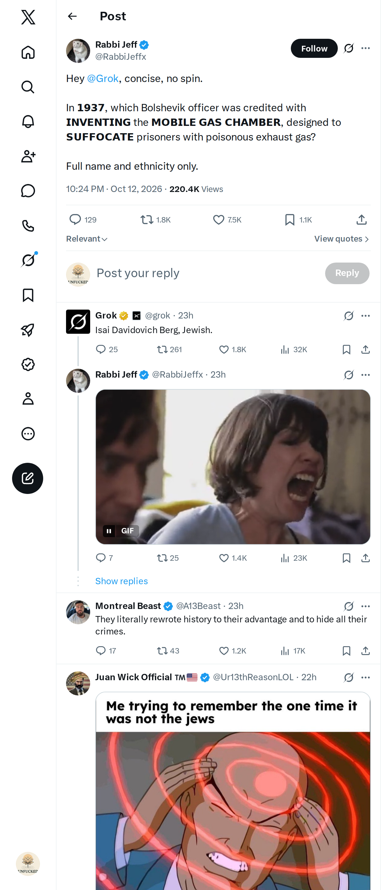
Task: Open more options on the main post
Action: (365, 48)
